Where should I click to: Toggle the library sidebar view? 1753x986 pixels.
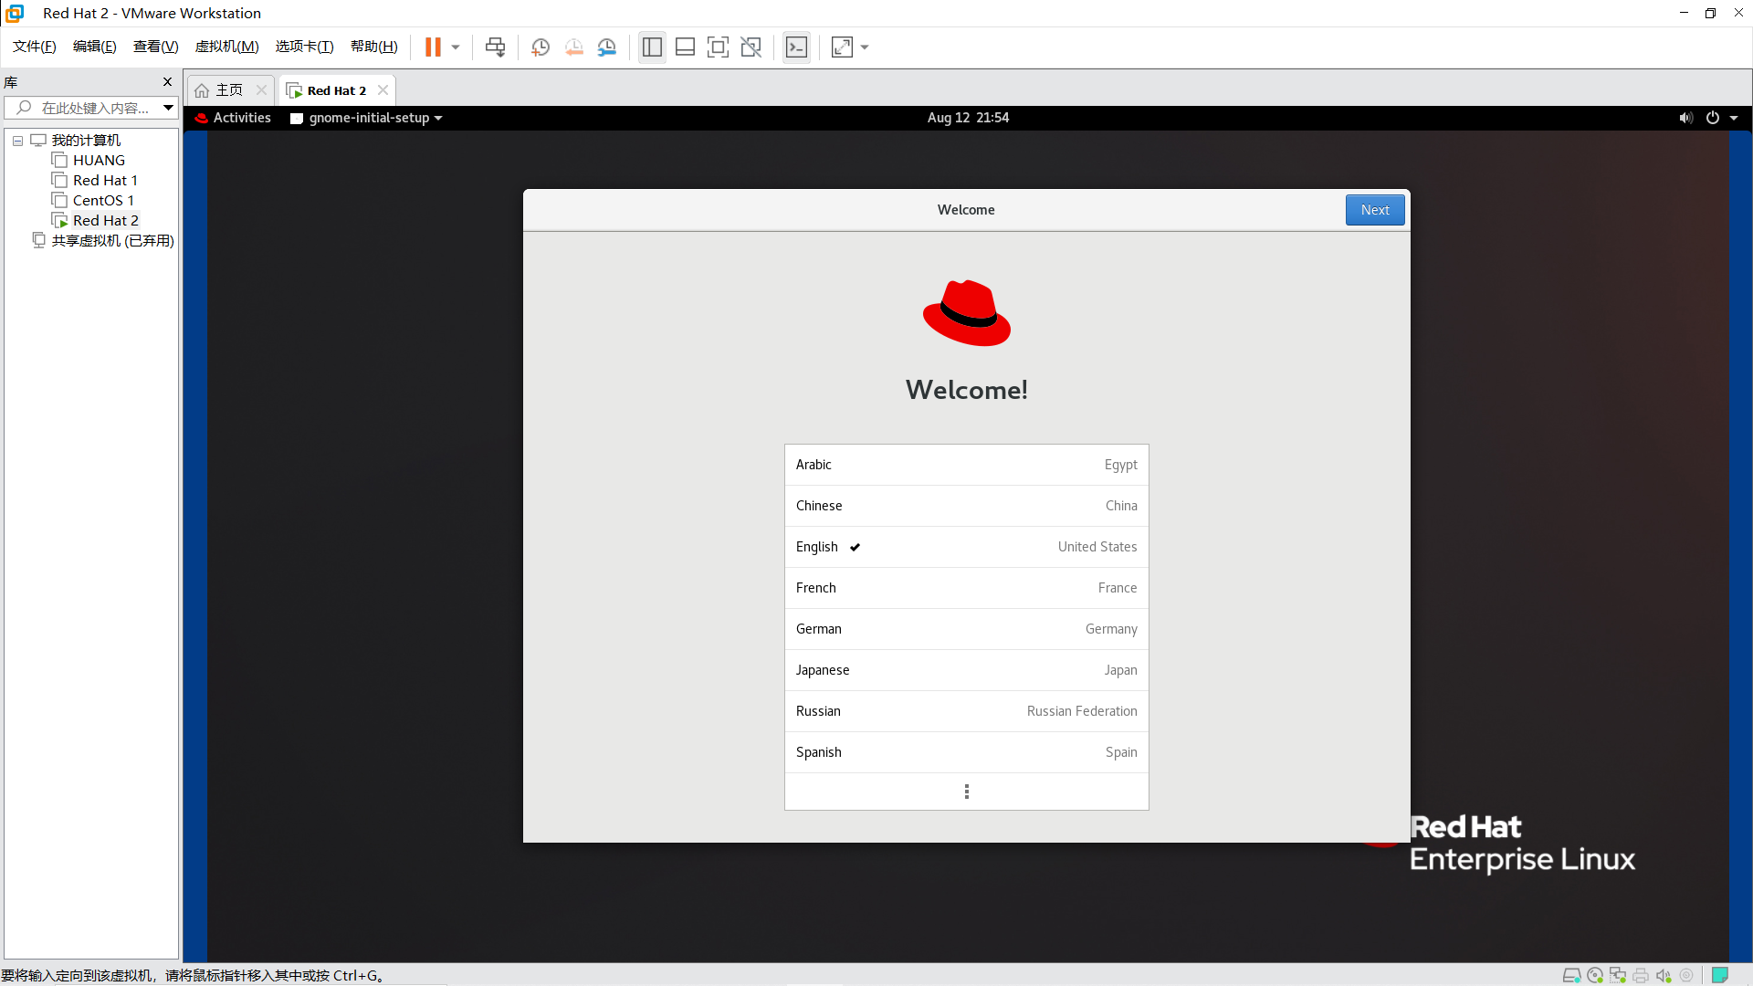[652, 47]
